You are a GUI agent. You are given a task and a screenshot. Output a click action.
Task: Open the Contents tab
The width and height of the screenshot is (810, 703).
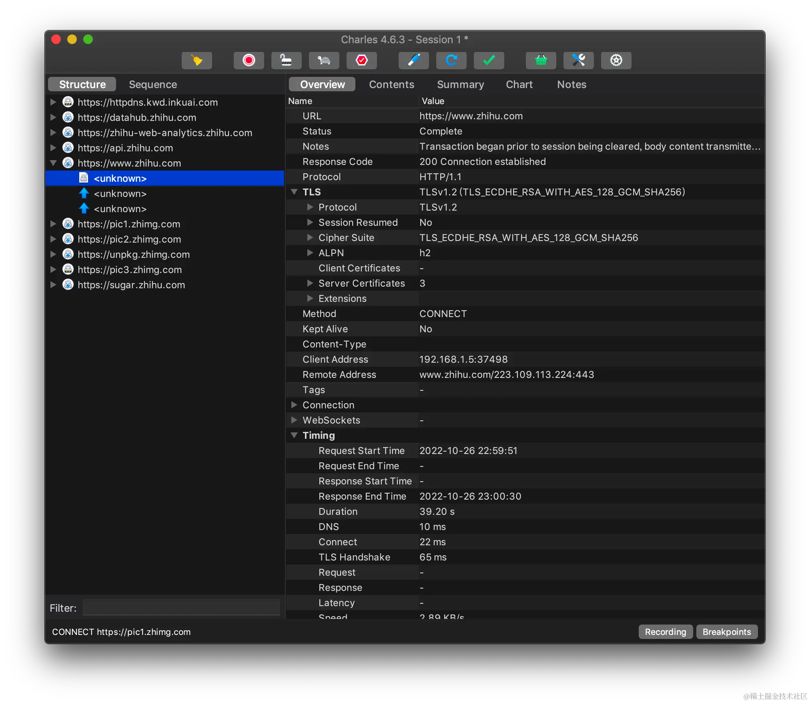pyautogui.click(x=391, y=84)
